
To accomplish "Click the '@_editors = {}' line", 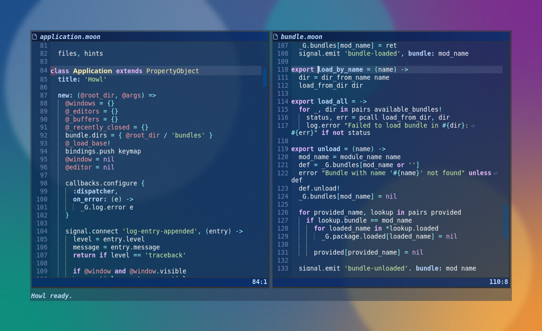I will 92,111.
